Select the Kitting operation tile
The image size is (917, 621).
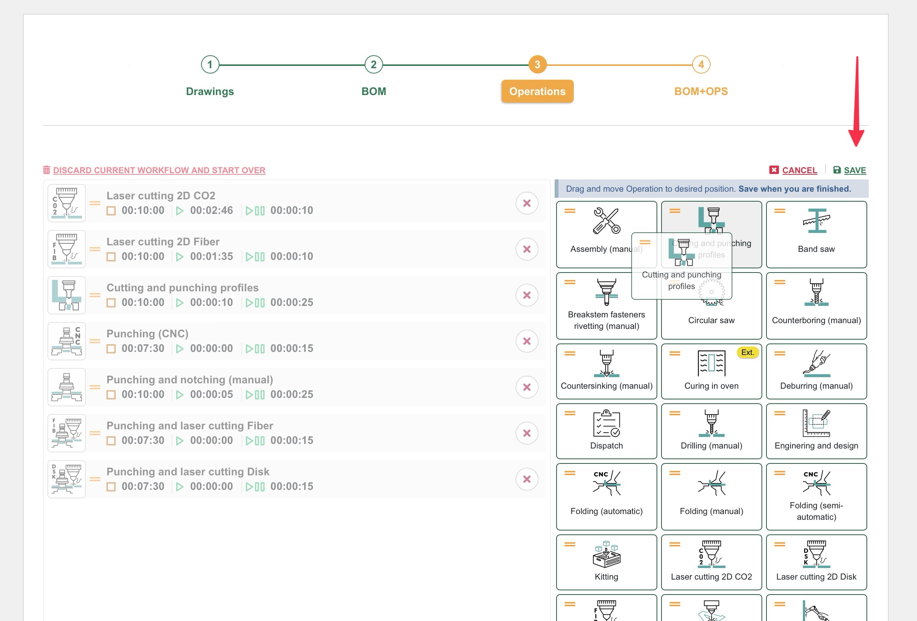click(x=606, y=562)
